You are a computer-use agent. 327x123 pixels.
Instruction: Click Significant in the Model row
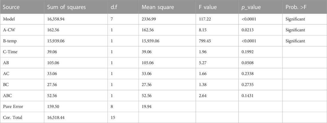click(295, 19)
